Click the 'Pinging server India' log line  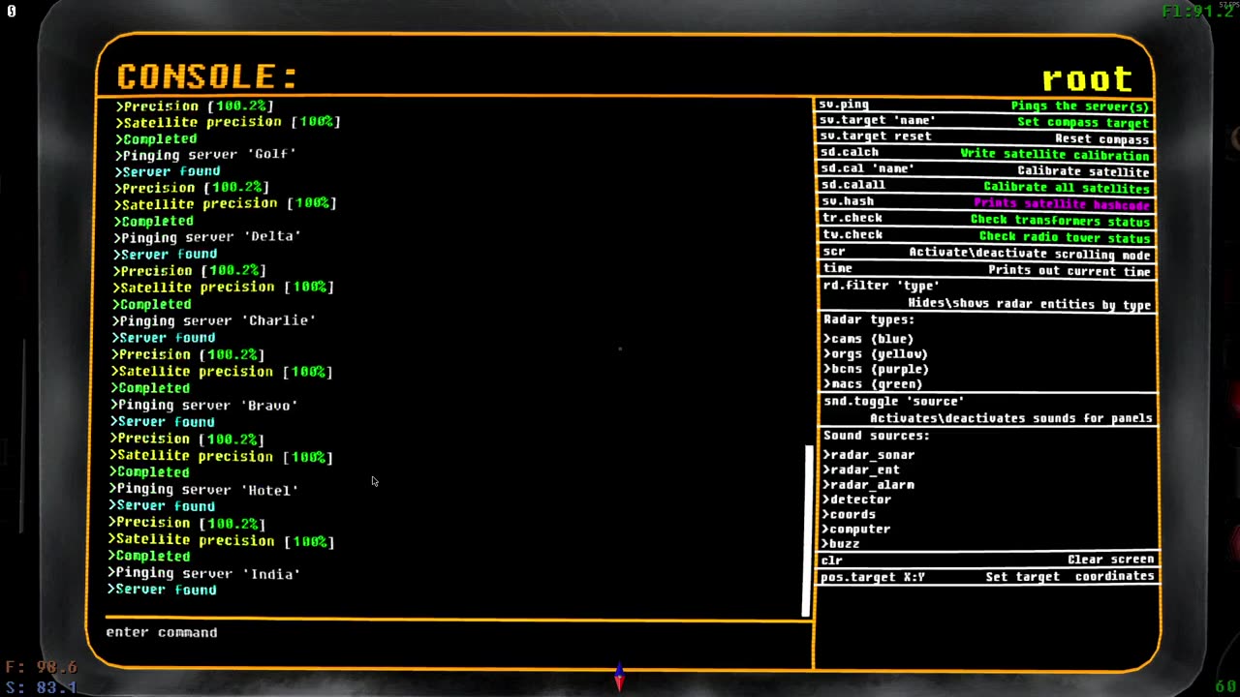(x=204, y=574)
